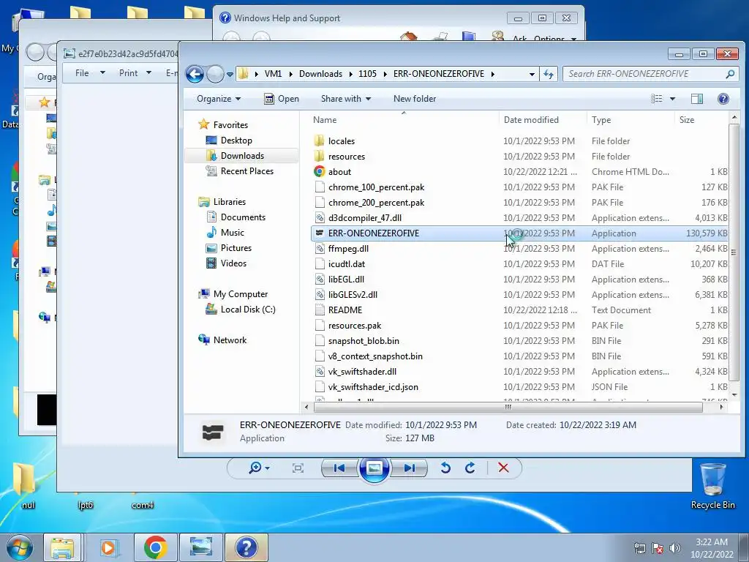Expand the arrow after VM1 breadcrumb

[290, 74]
